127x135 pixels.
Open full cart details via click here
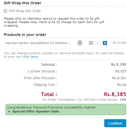(30, 57)
